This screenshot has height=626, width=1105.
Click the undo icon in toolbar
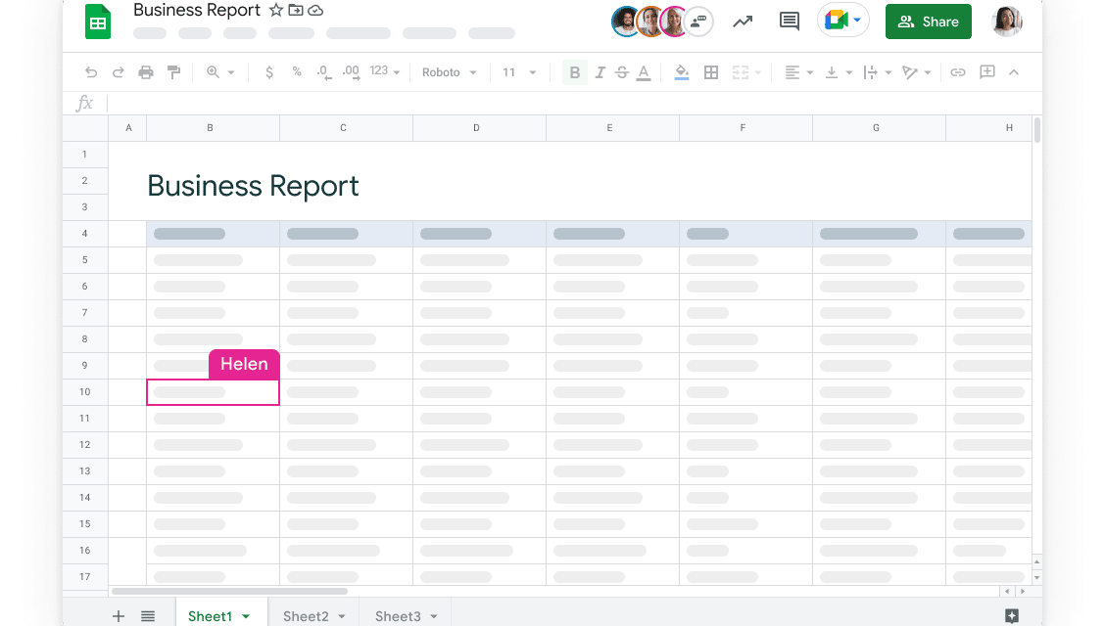[91, 72]
